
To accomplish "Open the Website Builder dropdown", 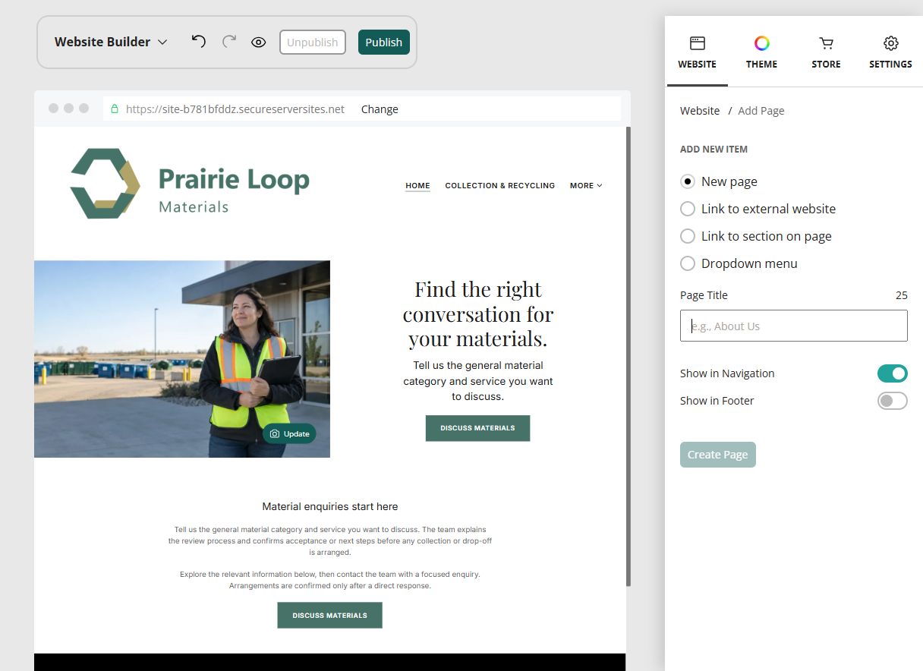I will tap(111, 42).
